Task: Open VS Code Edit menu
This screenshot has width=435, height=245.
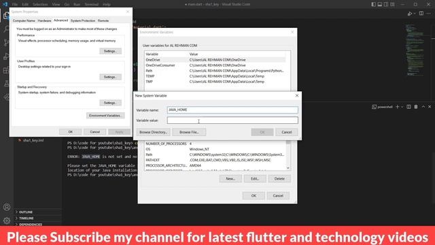Action: coord(25,5)
